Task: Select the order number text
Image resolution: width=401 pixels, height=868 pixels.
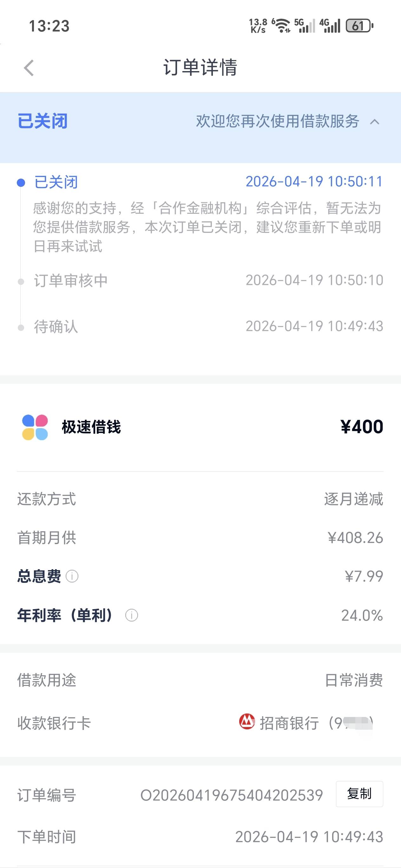Action: pyautogui.click(x=232, y=795)
